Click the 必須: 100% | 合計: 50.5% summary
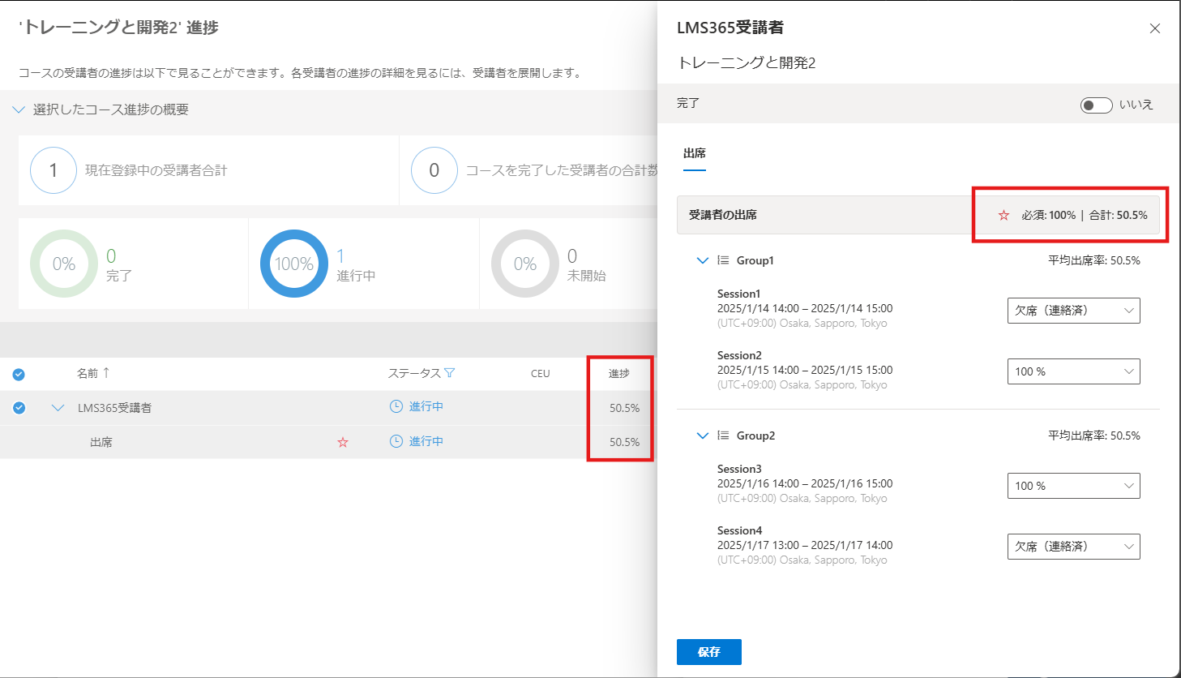The width and height of the screenshot is (1181, 678). 1085,215
